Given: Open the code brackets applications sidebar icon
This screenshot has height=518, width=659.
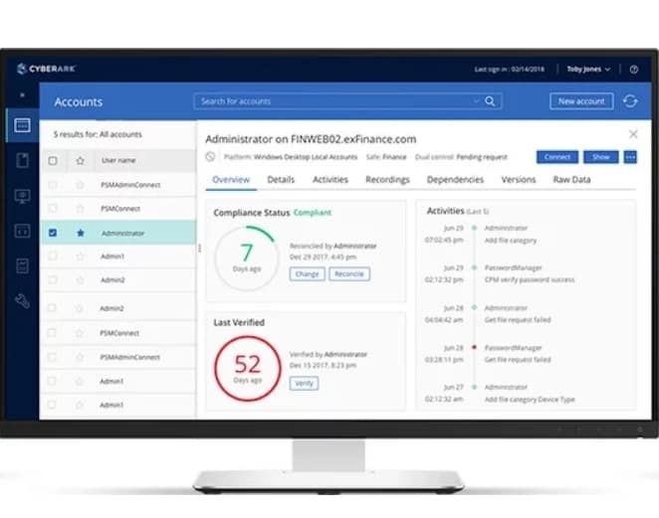Looking at the screenshot, I should (x=22, y=231).
